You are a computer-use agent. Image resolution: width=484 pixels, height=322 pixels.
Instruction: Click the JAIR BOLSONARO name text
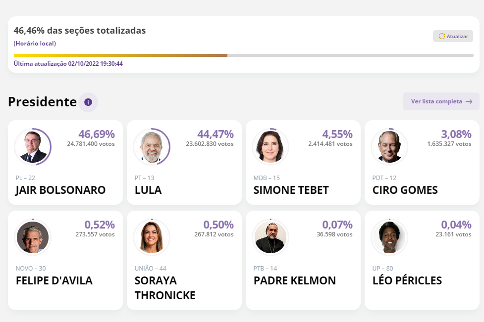[x=60, y=190]
